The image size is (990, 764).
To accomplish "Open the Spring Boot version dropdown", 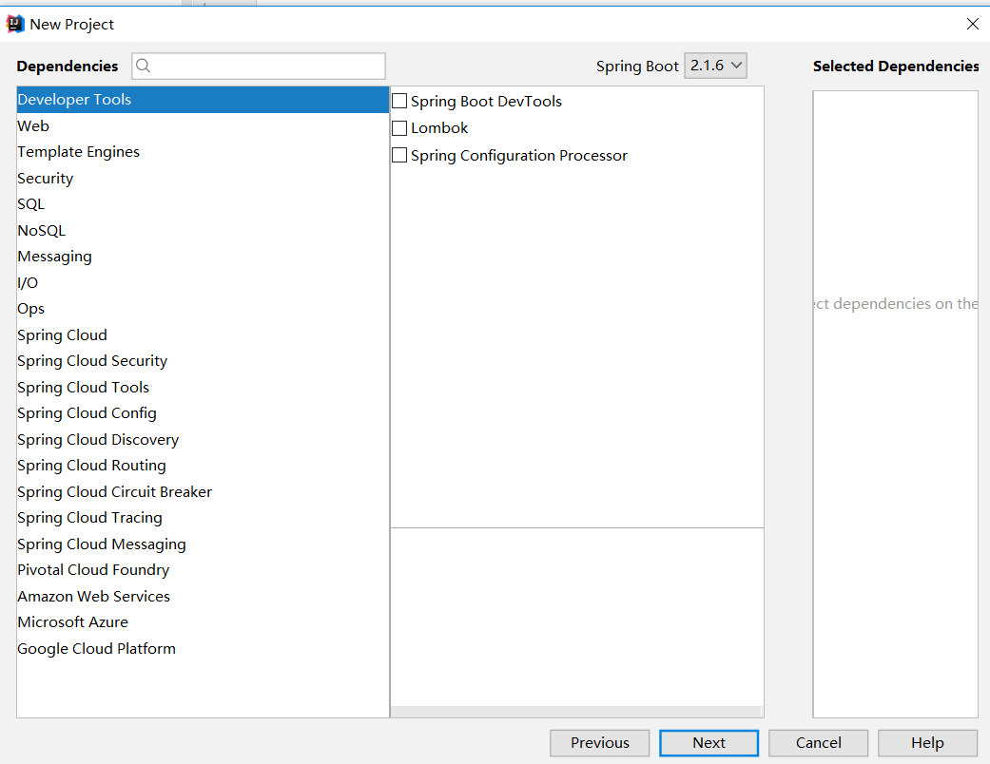I will pyautogui.click(x=715, y=66).
